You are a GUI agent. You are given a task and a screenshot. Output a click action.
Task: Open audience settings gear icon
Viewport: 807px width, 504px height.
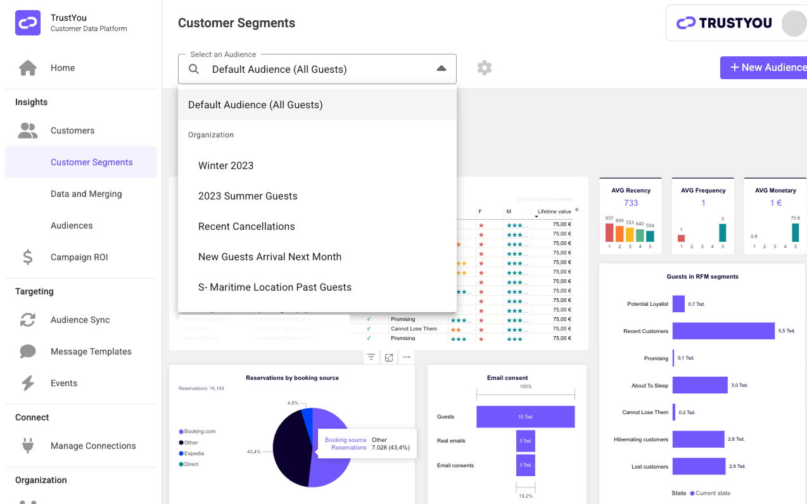[485, 68]
